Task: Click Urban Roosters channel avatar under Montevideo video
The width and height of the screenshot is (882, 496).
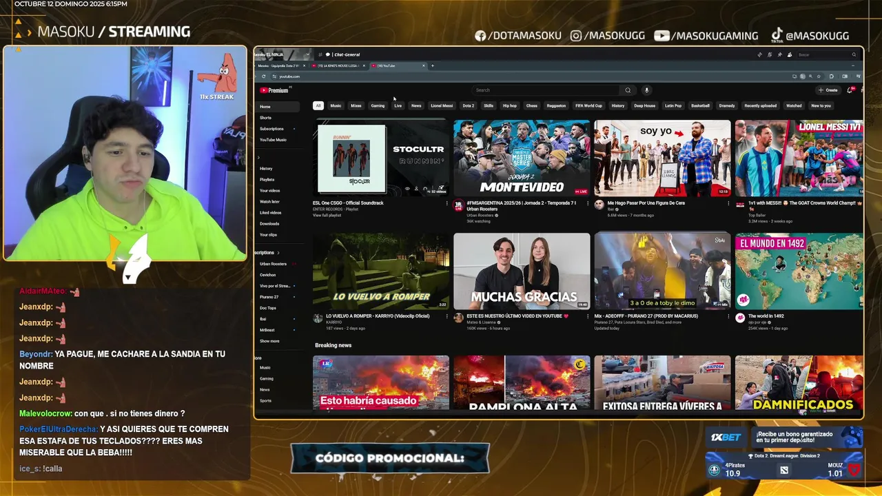Action: click(x=458, y=205)
